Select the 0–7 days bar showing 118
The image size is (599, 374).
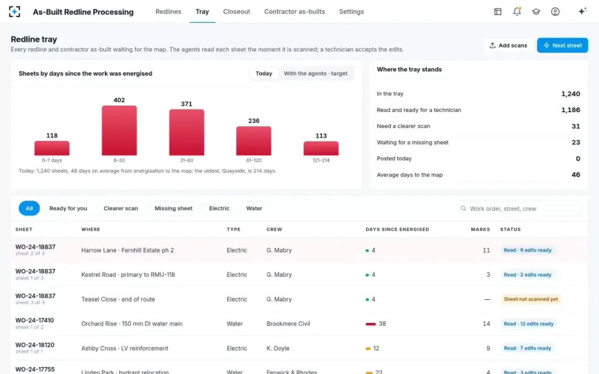tap(52, 148)
